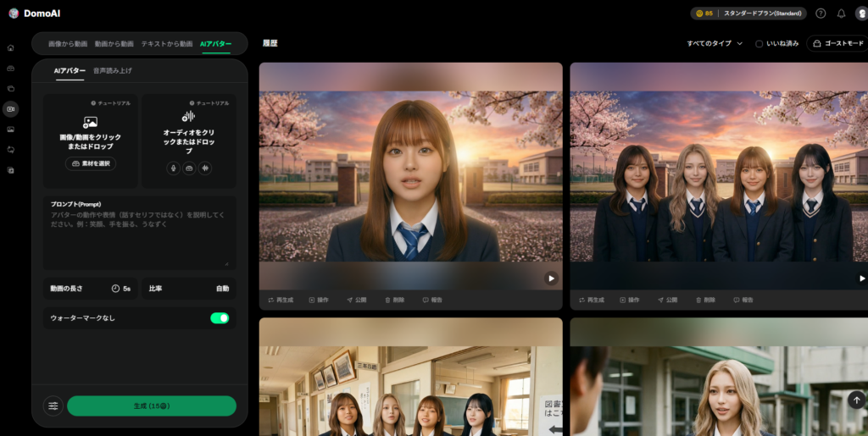Select the 音声読み上げ tab
This screenshot has width=868, height=436.
[x=112, y=71]
